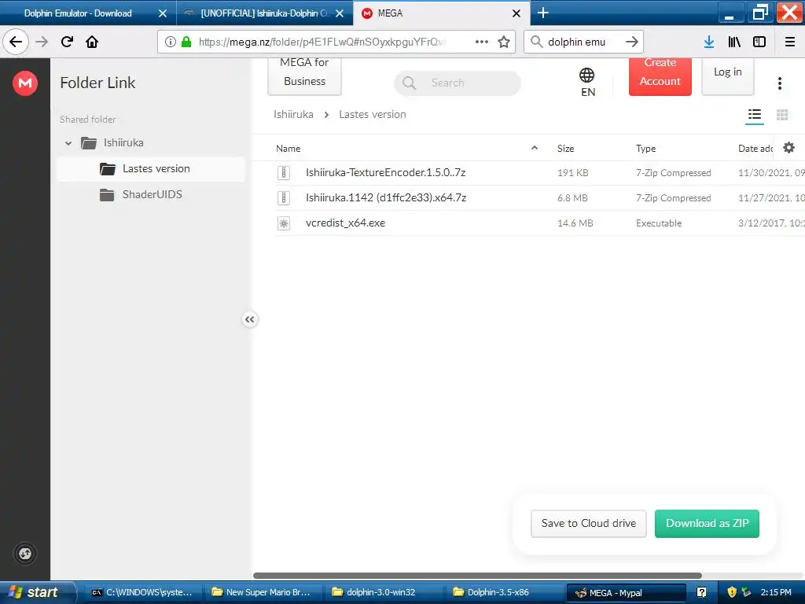Select Lastes version folder in tree
Viewport: 805px width, 604px height.
point(151,169)
